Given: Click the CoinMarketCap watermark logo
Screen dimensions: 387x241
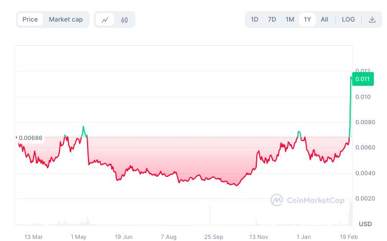Looking at the screenshot, I should coord(308,200).
